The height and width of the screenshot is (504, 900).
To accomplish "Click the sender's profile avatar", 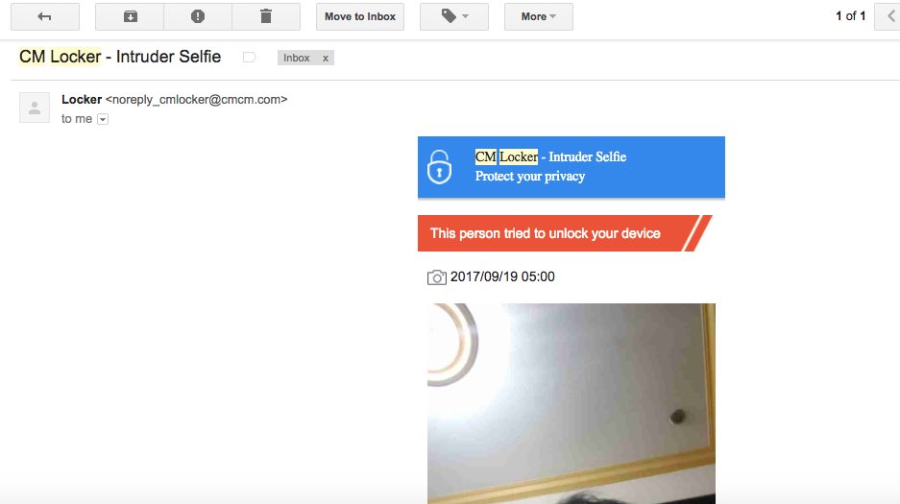I will pos(35,108).
